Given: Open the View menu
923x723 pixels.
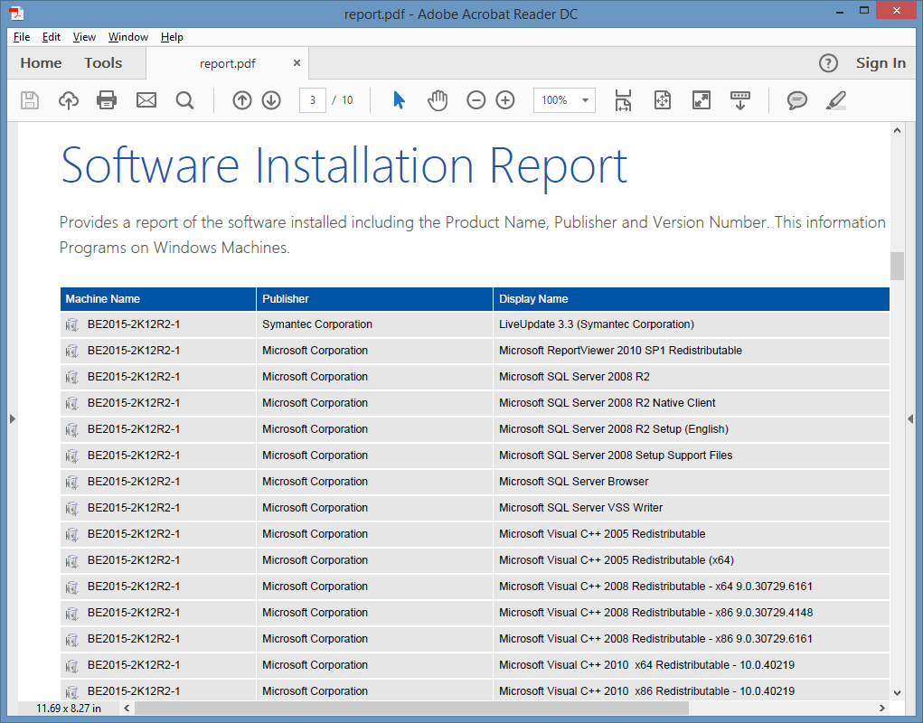Looking at the screenshot, I should tap(84, 37).
